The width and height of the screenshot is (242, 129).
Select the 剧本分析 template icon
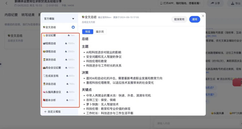[44, 100]
